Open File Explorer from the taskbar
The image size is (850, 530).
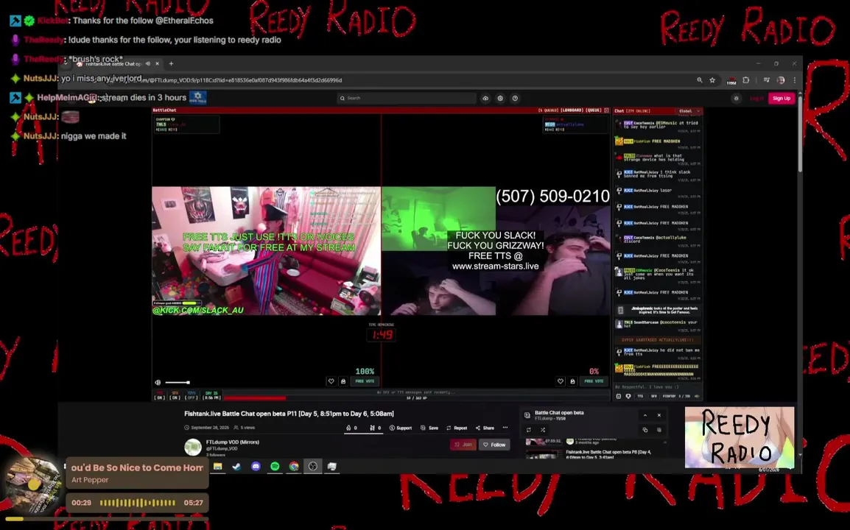[218, 466]
